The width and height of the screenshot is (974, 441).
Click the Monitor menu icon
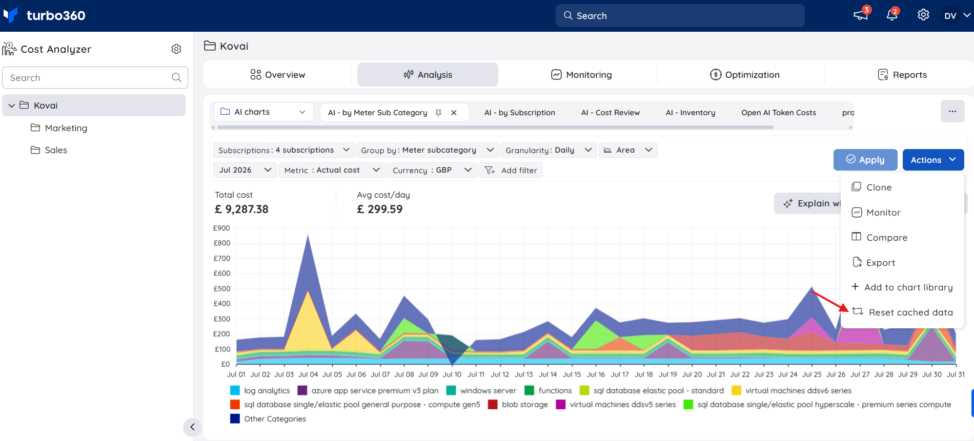coord(857,212)
